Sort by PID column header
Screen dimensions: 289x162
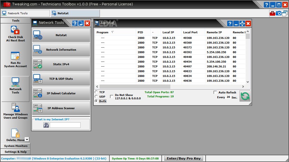143,32
